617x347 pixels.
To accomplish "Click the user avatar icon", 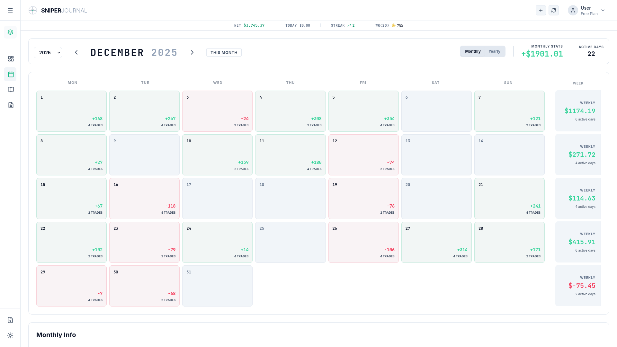I will click(x=573, y=10).
